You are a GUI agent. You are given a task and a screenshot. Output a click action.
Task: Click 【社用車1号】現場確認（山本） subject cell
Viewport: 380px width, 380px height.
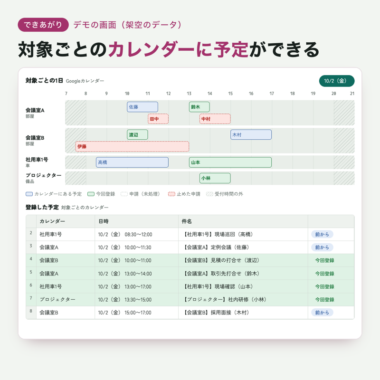pos(243,287)
